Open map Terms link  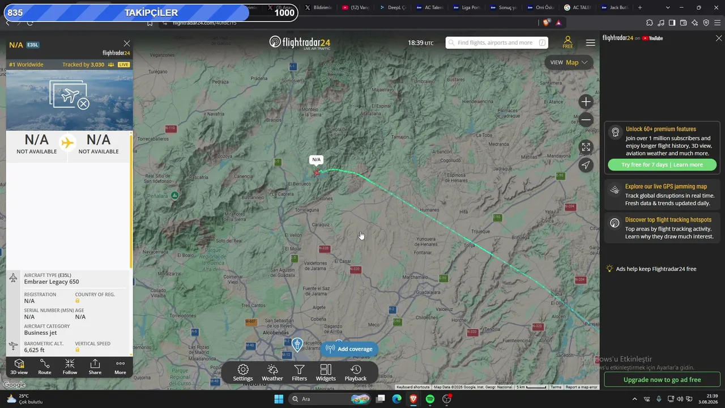tap(556, 387)
